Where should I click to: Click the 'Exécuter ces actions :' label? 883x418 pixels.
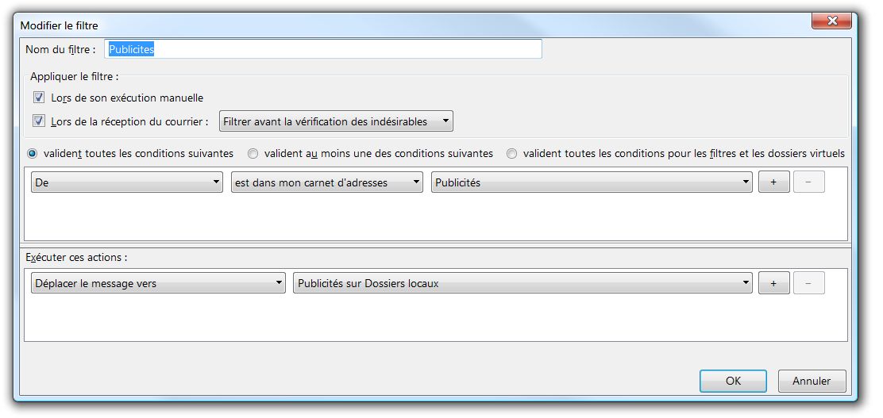tap(76, 257)
